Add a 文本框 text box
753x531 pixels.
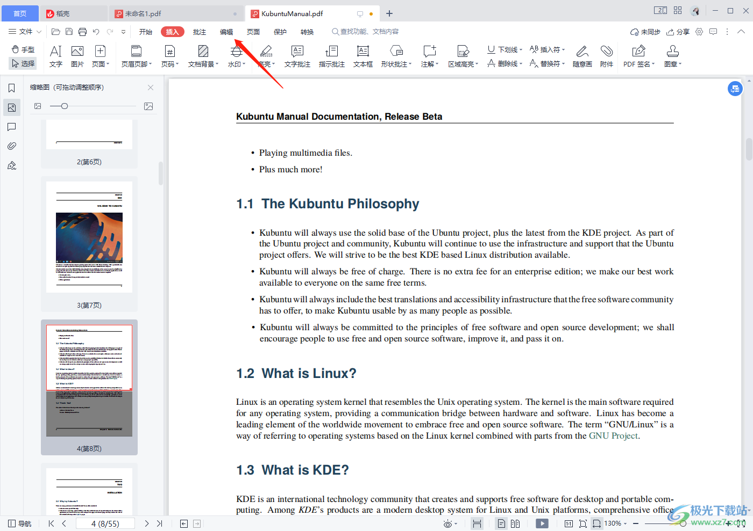pos(363,56)
